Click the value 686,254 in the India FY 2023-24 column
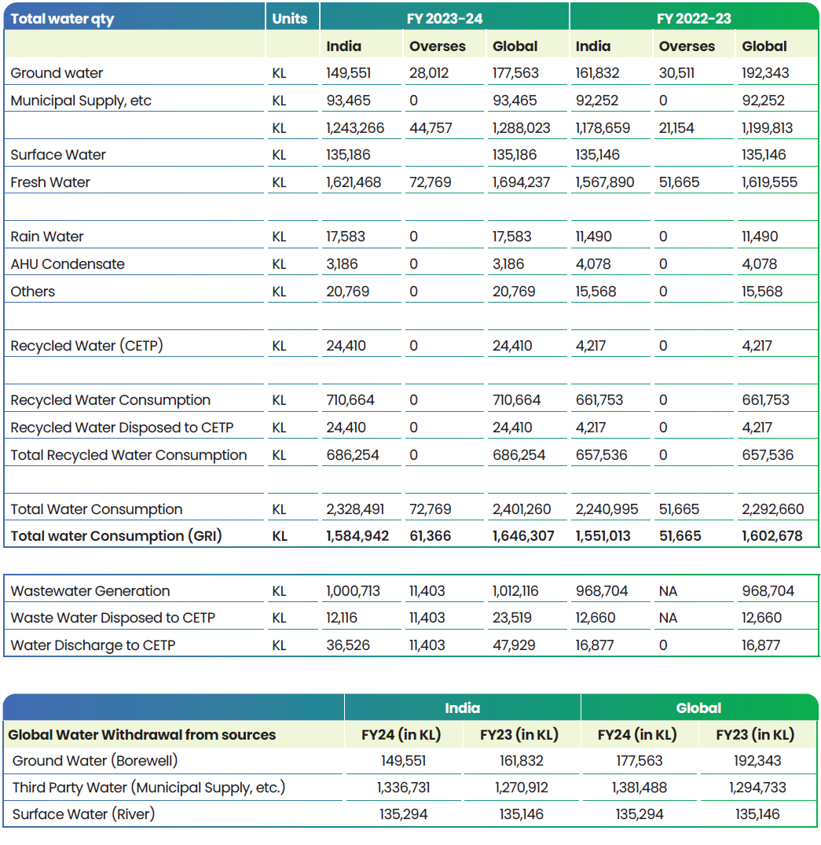Image resolution: width=821 pixels, height=845 pixels. [352, 455]
